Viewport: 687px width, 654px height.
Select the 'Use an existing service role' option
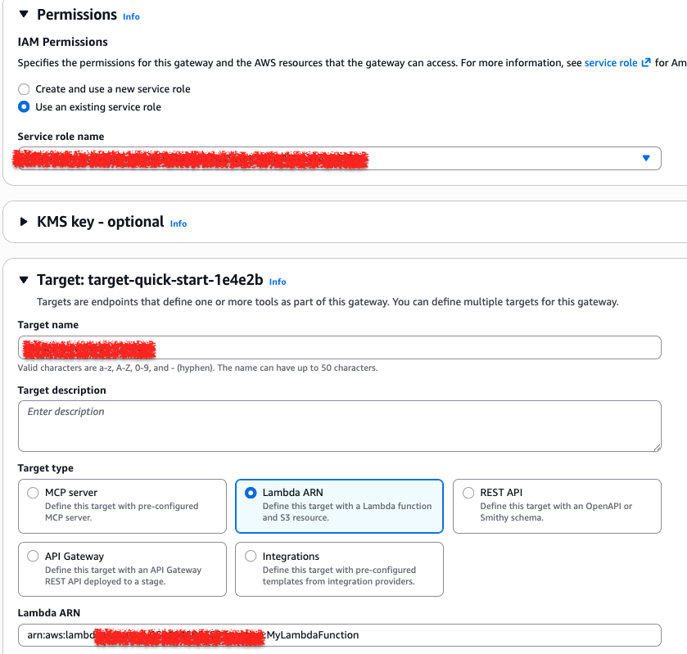[x=24, y=106]
